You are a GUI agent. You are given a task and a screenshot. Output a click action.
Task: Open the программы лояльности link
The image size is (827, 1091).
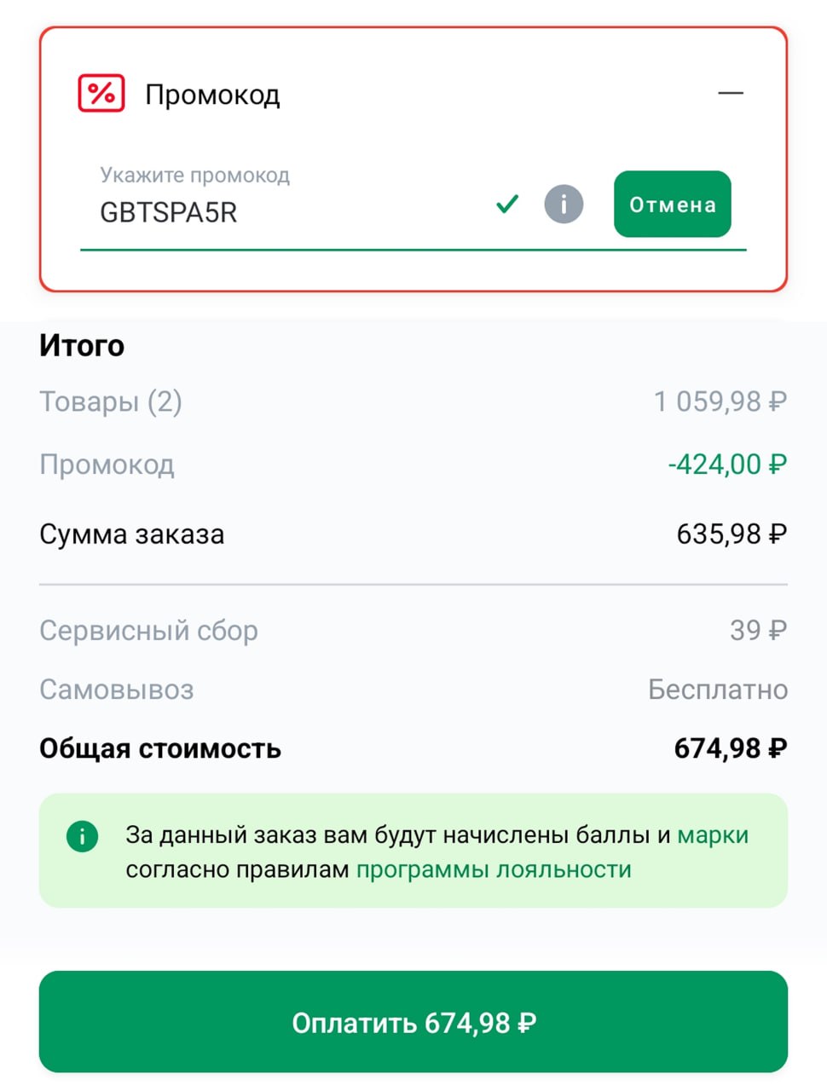click(494, 870)
